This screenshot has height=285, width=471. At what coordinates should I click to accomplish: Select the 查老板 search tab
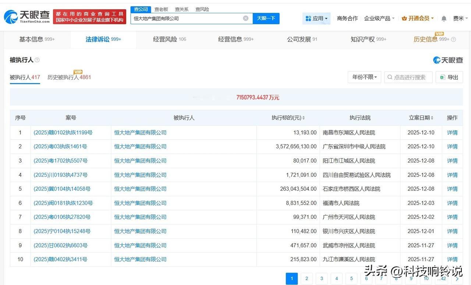click(x=161, y=9)
